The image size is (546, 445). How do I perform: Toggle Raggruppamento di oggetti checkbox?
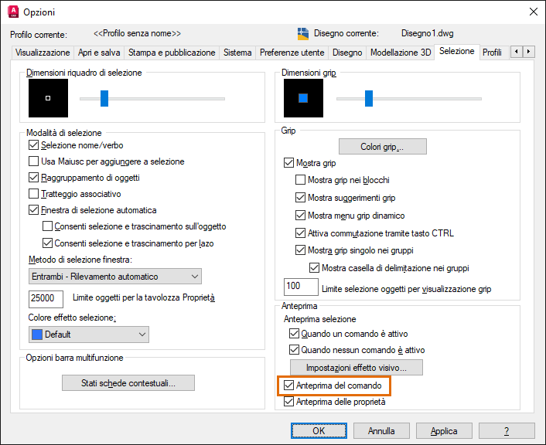click(x=33, y=178)
